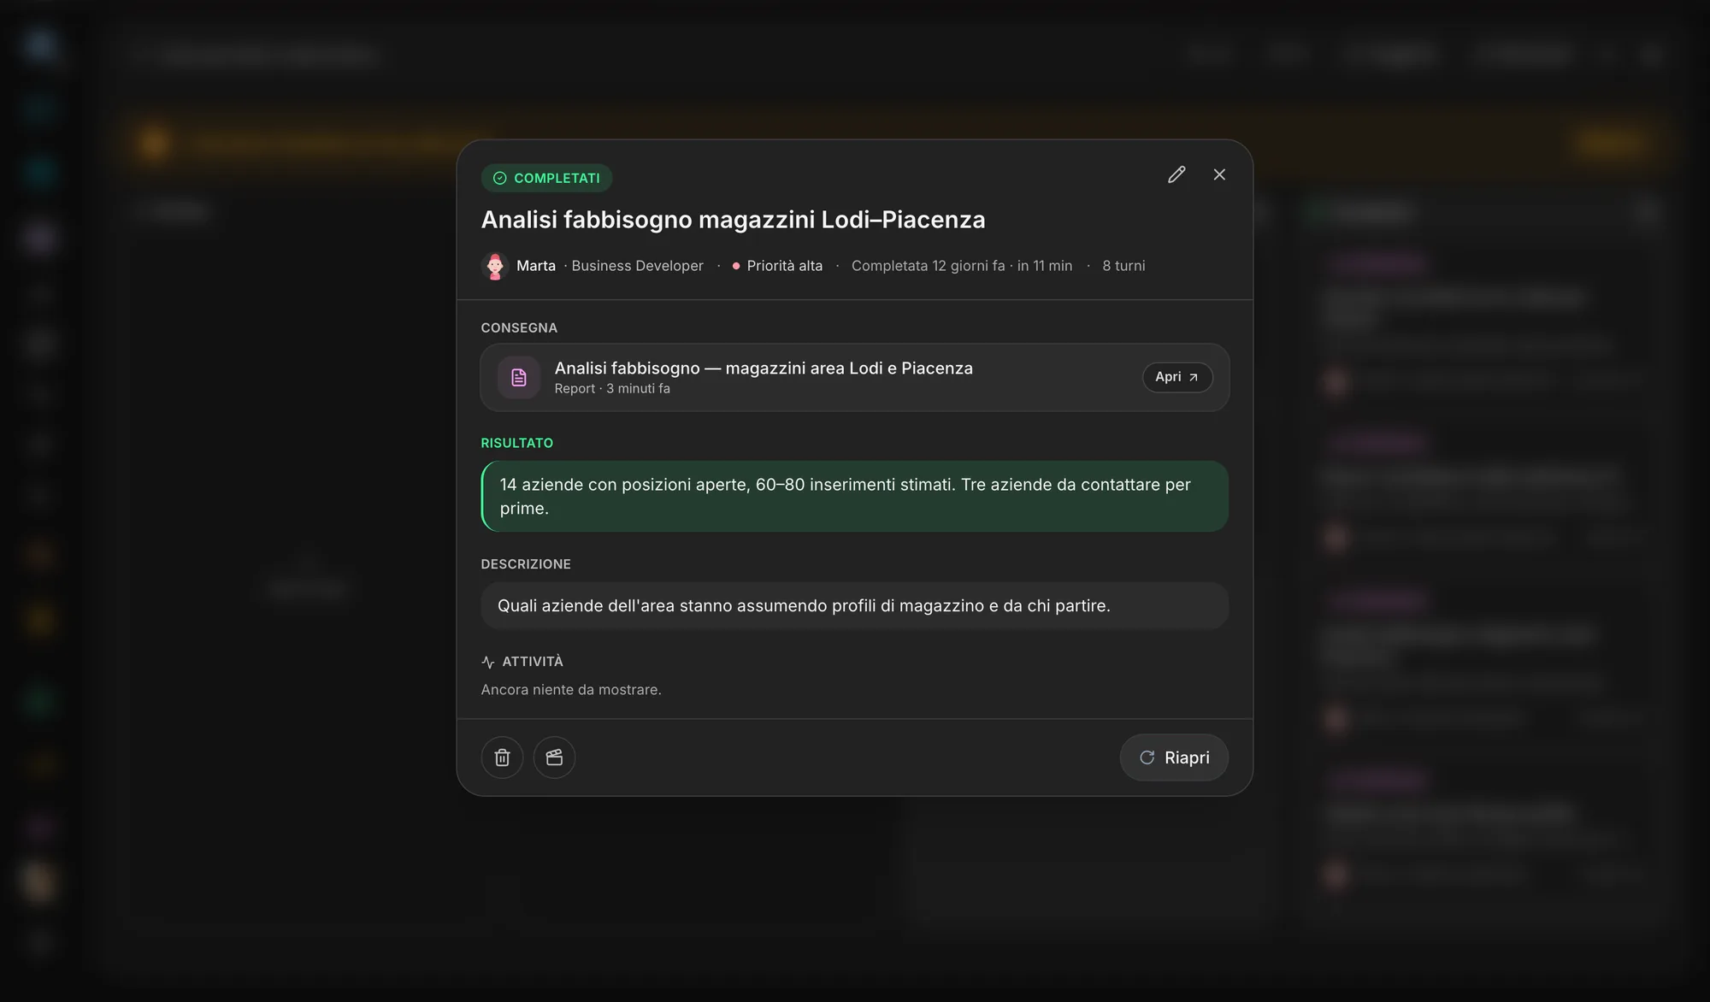Select the green Risultato summary box
Viewport: 1710px width, 1002px height.
tap(855, 496)
